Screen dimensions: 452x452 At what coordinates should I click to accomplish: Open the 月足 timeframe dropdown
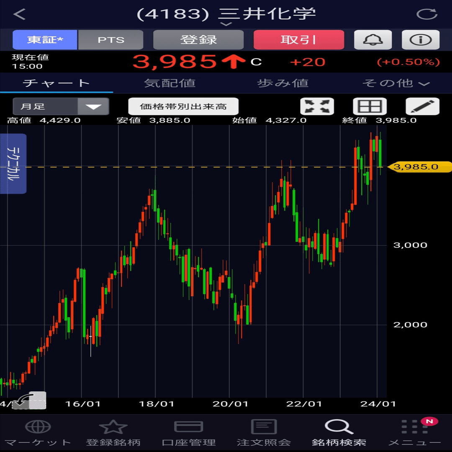pos(61,106)
